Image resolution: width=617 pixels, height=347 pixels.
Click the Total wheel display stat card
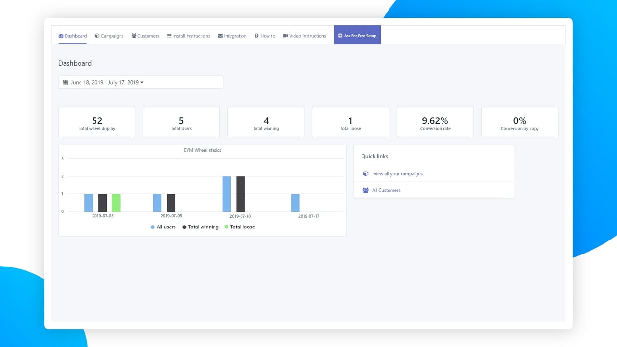click(97, 122)
